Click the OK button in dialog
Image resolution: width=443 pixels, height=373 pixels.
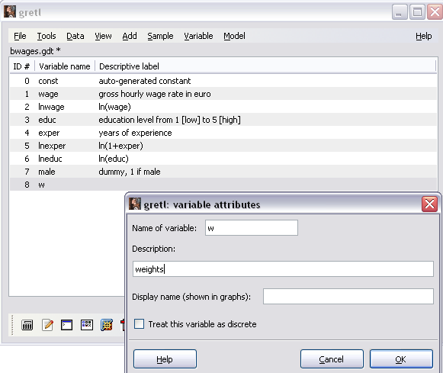click(x=401, y=359)
